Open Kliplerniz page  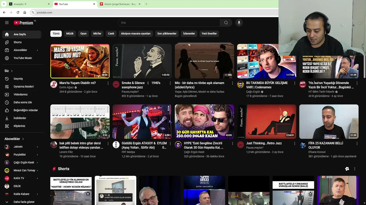[22, 126]
